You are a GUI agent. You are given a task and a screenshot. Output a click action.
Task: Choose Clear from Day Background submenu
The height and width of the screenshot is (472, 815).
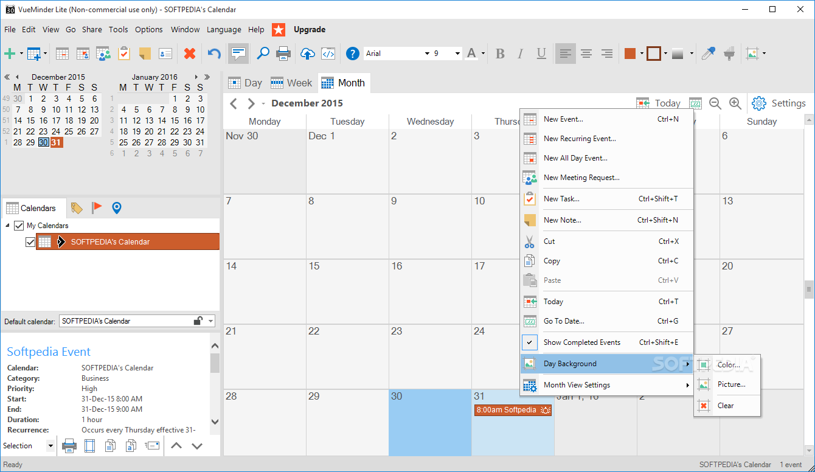726,406
